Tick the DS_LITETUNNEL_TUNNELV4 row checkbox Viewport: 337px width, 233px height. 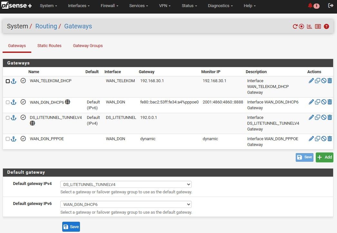(x=8, y=118)
